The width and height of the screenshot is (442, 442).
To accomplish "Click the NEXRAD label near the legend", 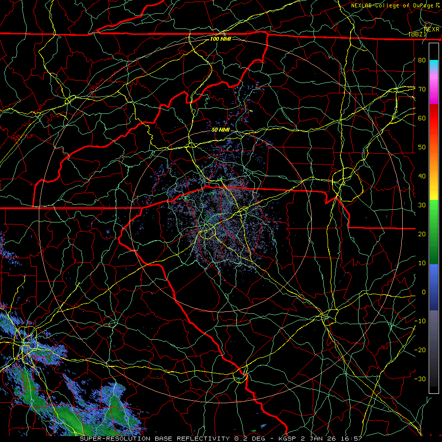I will [x=432, y=29].
